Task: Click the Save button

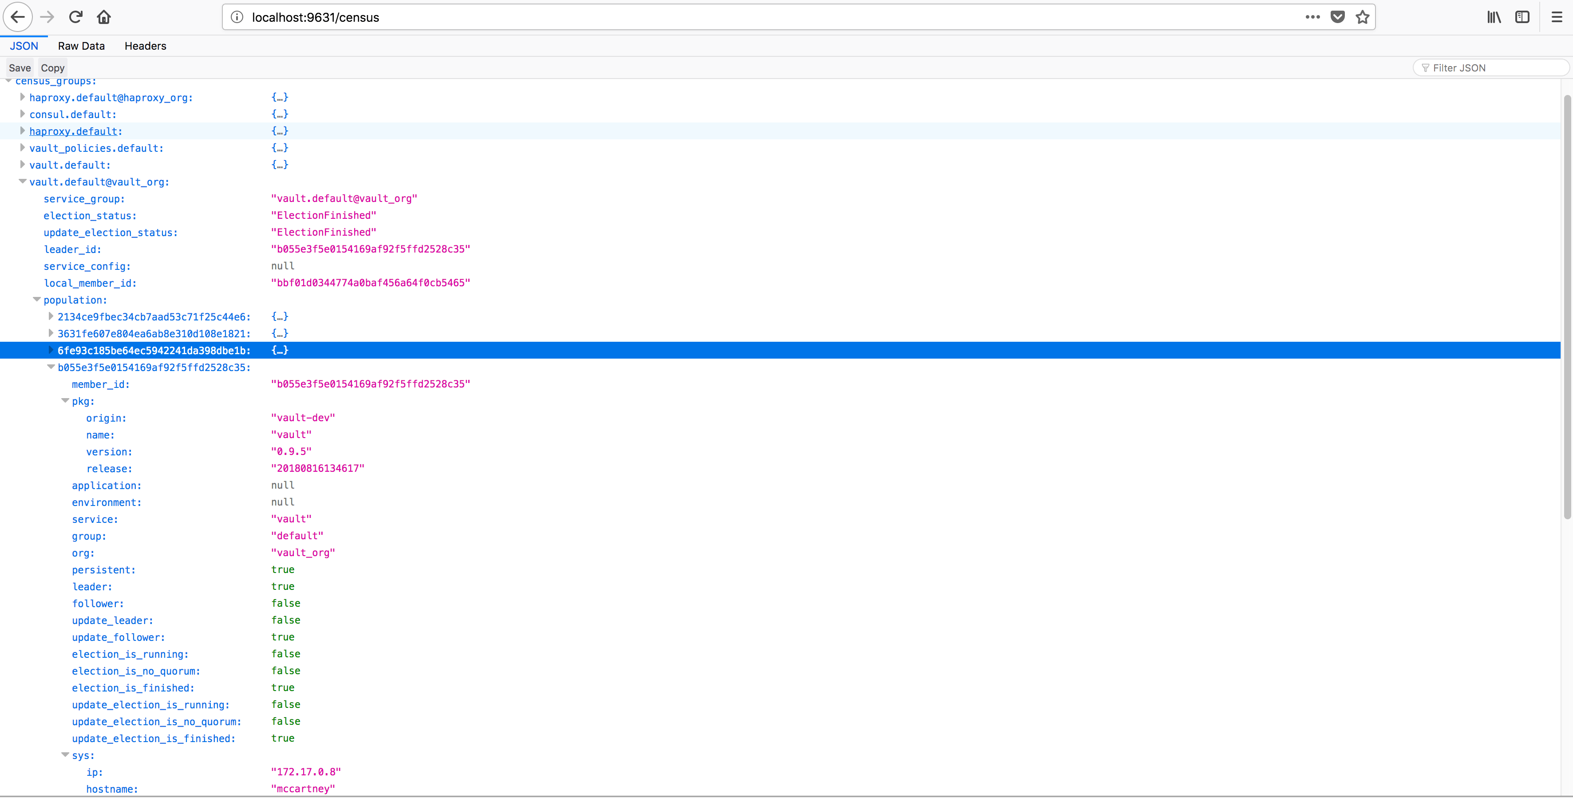Action: [x=20, y=68]
